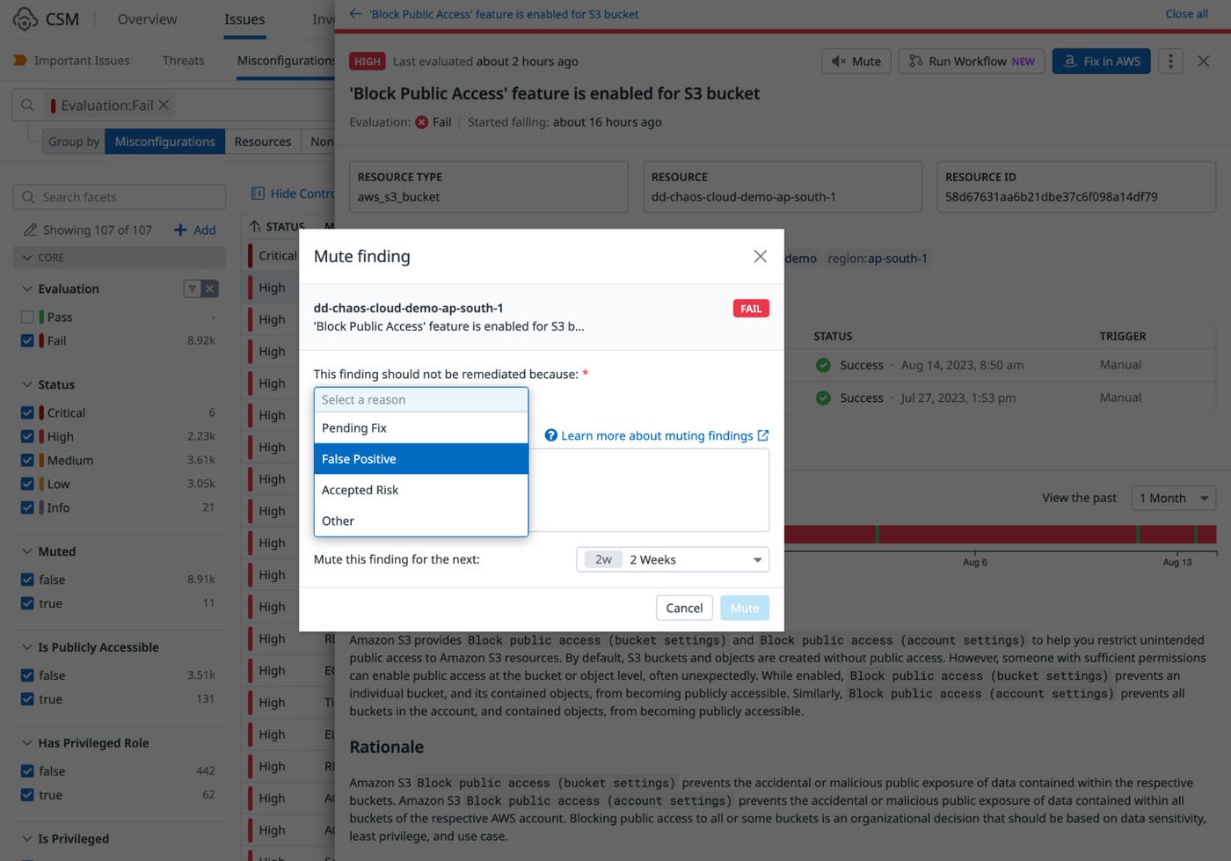Click the filter icon beside the Evaluation facet
Viewport: 1231px width, 861px height.
[193, 288]
